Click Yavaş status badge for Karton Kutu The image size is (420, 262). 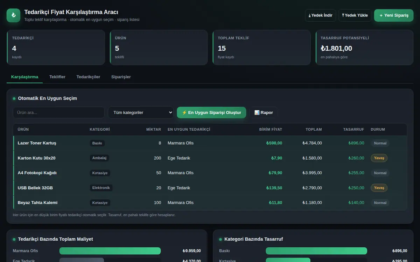[x=379, y=158]
